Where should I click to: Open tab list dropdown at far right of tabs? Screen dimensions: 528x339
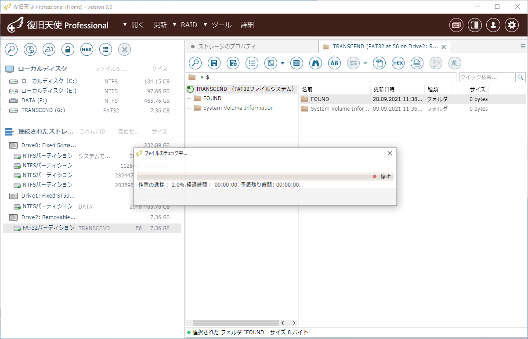click(x=523, y=46)
